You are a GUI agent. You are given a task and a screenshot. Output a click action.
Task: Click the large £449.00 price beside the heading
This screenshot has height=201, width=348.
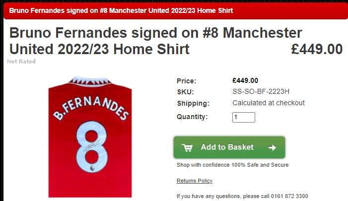point(317,49)
